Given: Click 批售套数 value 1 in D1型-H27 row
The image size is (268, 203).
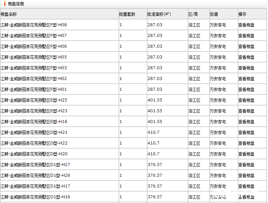Looking at the screenshot, I should (121, 165).
